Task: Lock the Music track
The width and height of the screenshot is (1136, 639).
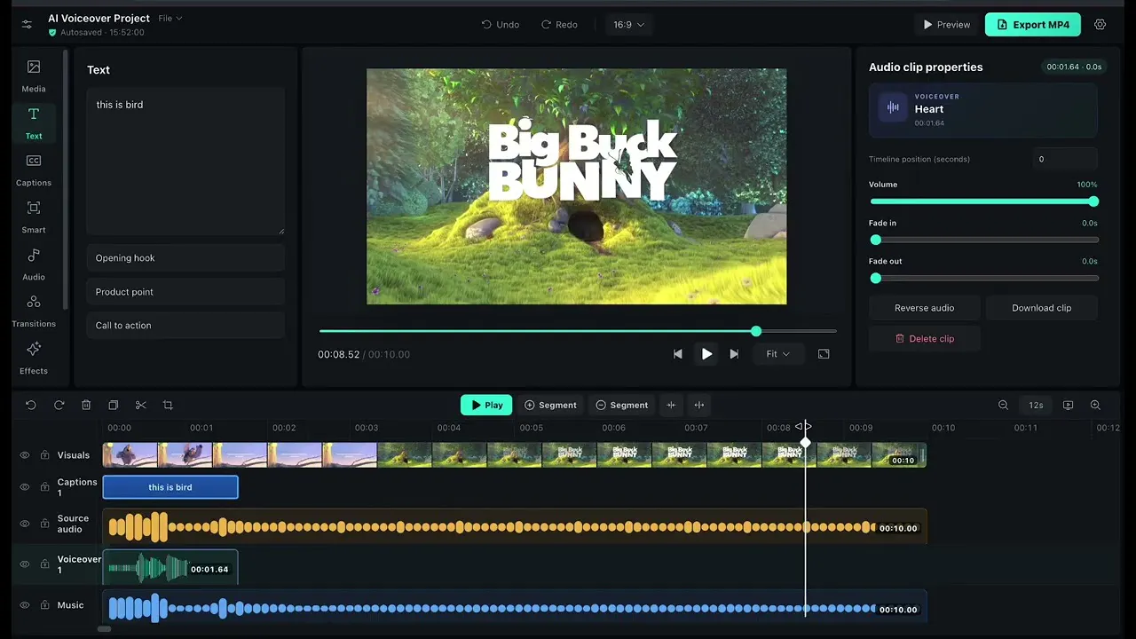Action: (x=44, y=605)
